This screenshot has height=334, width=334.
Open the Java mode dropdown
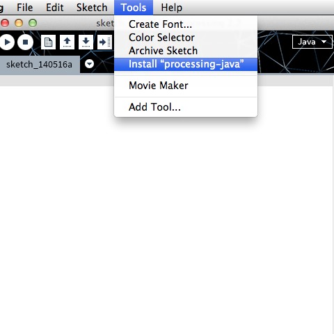(x=312, y=42)
